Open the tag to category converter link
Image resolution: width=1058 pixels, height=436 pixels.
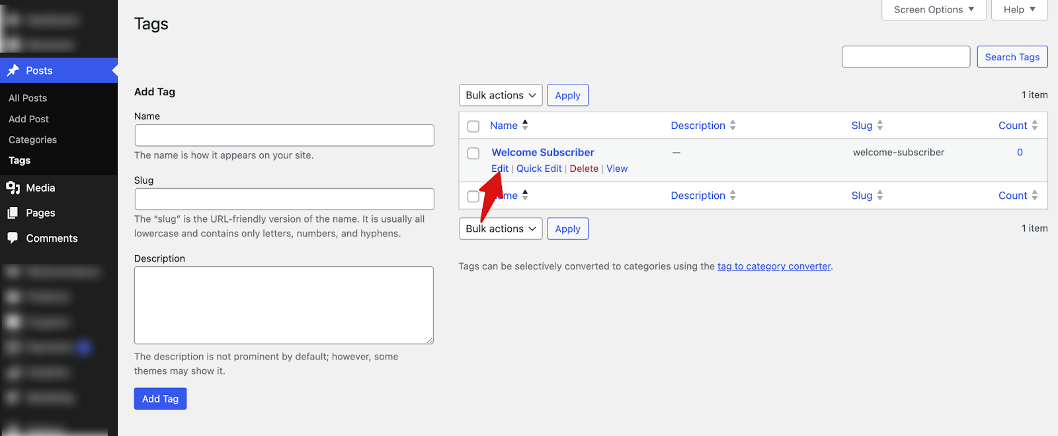tap(774, 266)
